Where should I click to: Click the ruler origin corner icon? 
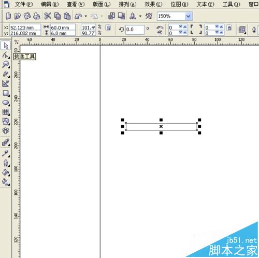tap(17, 41)
